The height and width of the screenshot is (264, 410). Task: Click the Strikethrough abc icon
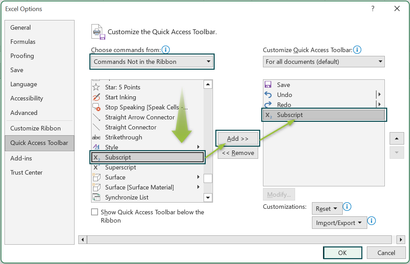[96, 137]
